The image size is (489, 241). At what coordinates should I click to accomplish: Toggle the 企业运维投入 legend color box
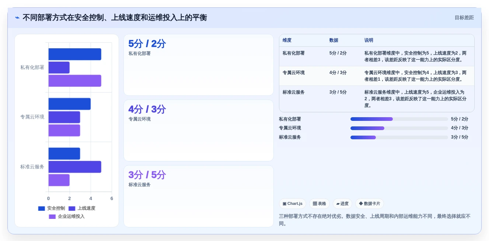[x=52, y=217]
